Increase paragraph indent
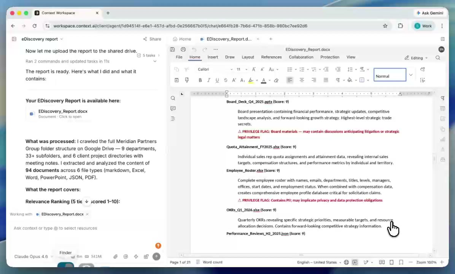455x274 pixels. 338,69
